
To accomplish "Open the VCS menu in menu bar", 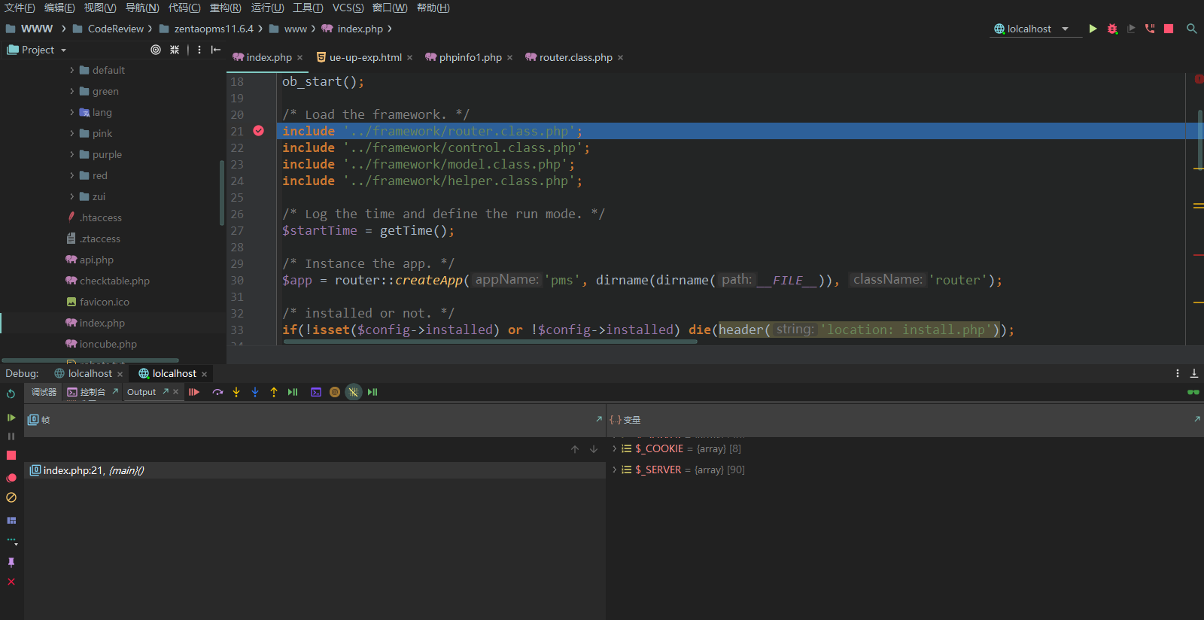I will coord(348,8).
